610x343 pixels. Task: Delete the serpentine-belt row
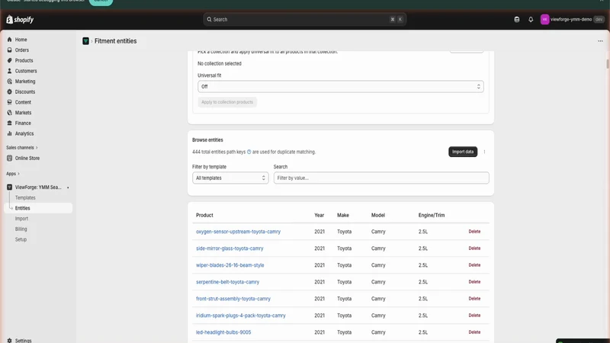[474, 281]
